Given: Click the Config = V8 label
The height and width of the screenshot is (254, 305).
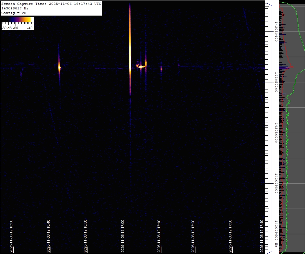Looking at the screenshot, I should point(14,13).
